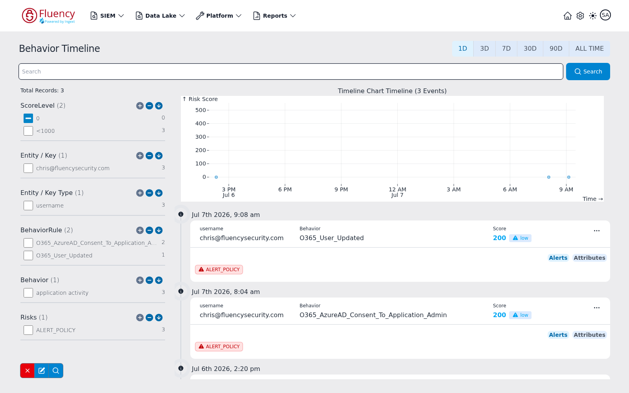Check the application activity behavior checkbox
This screenshot has width=629, height=393.
pyautogui.click(x=28, y=293)
